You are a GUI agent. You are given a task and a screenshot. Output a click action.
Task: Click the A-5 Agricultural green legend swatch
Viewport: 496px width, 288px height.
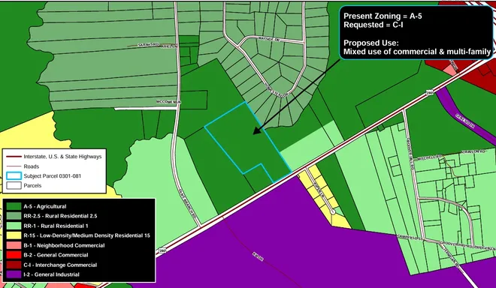pos(14,206)
